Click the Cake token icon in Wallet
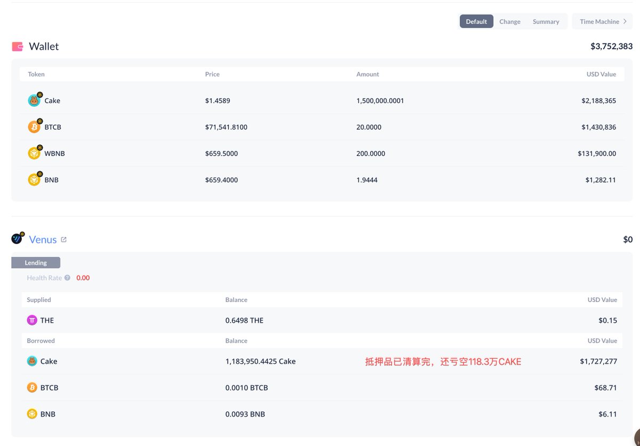Screen dimensions: 640x446 point(34,100)
